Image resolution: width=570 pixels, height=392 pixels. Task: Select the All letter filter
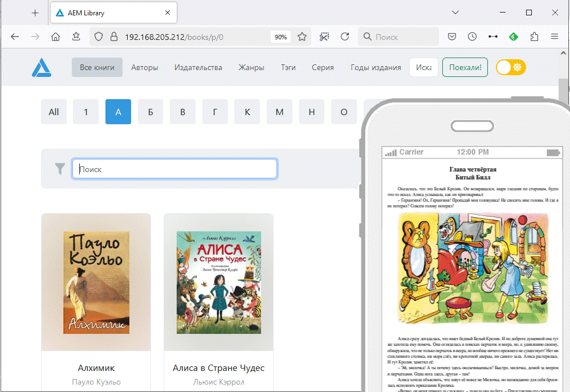coord(54,112)
